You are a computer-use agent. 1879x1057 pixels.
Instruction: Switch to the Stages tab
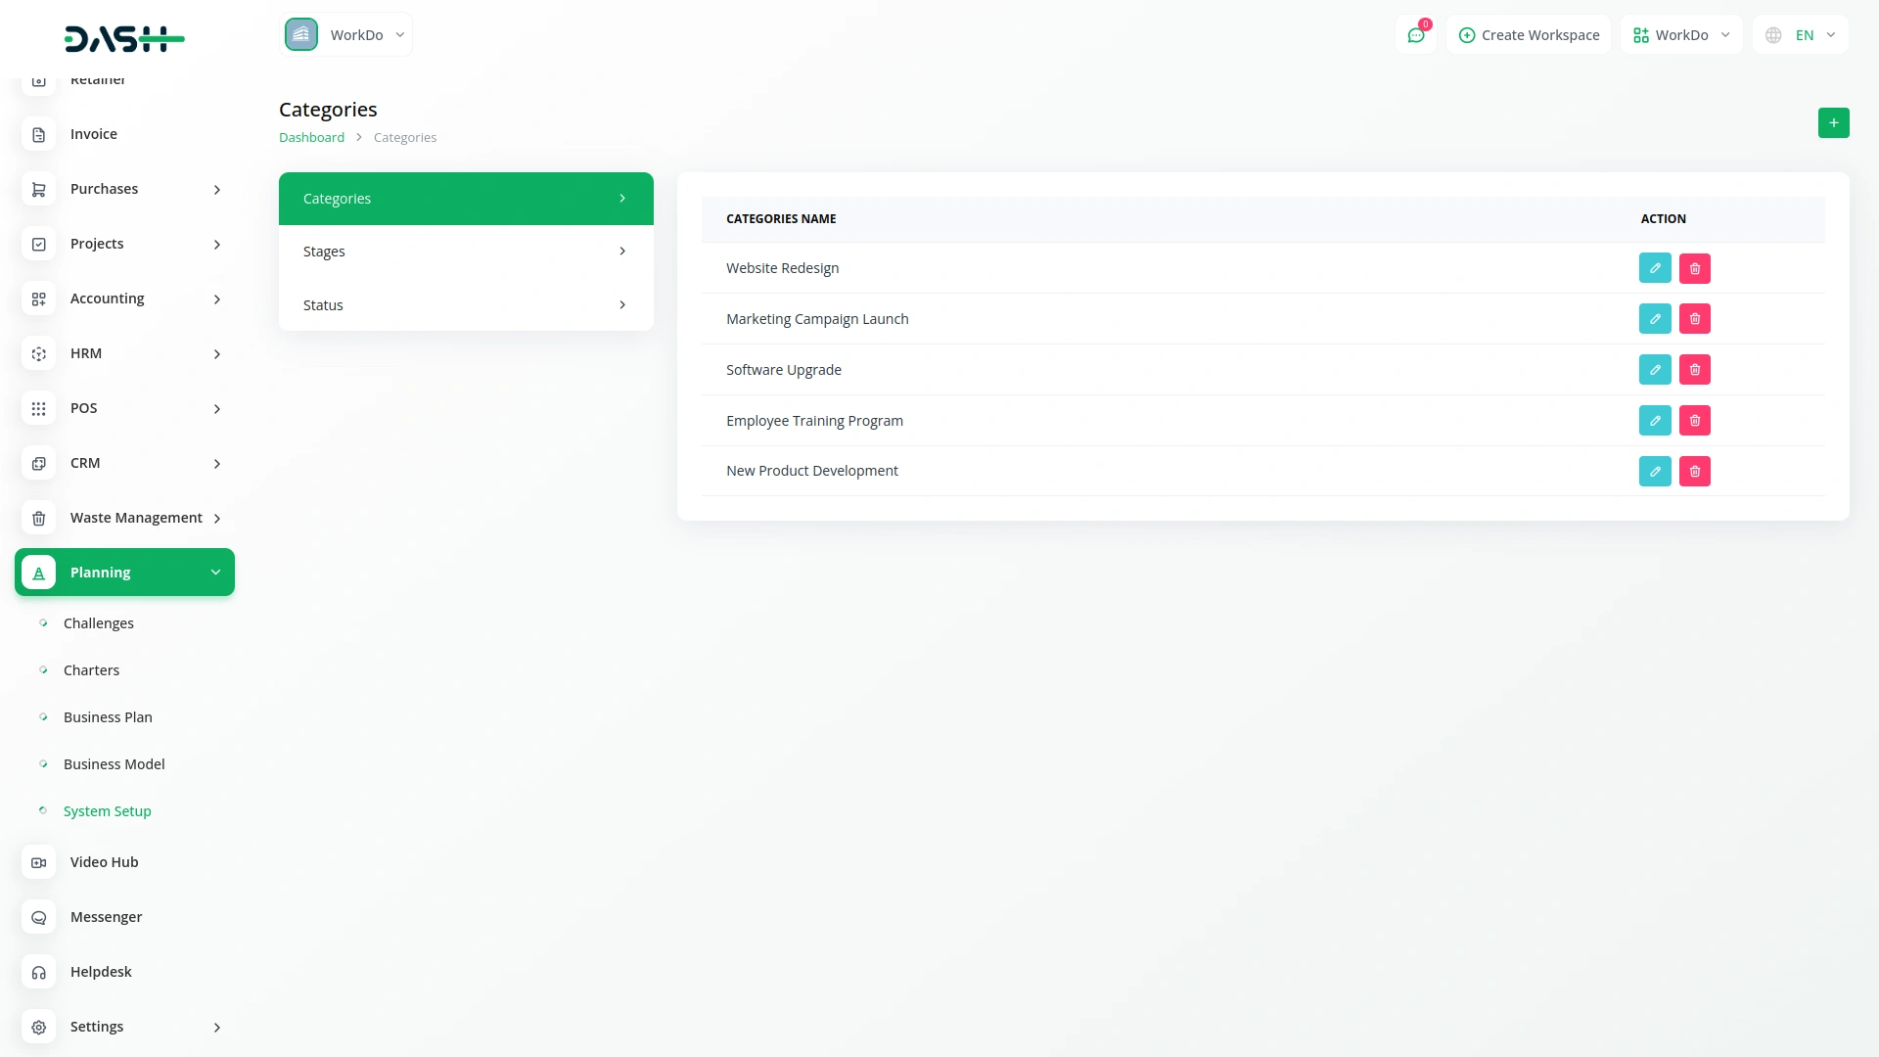pyautogui.click(x=466, y=252)
